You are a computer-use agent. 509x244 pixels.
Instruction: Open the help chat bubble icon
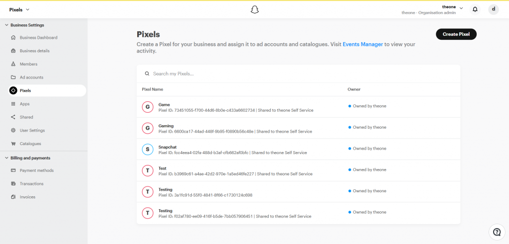pyautogui.click(x=497, y=232)
